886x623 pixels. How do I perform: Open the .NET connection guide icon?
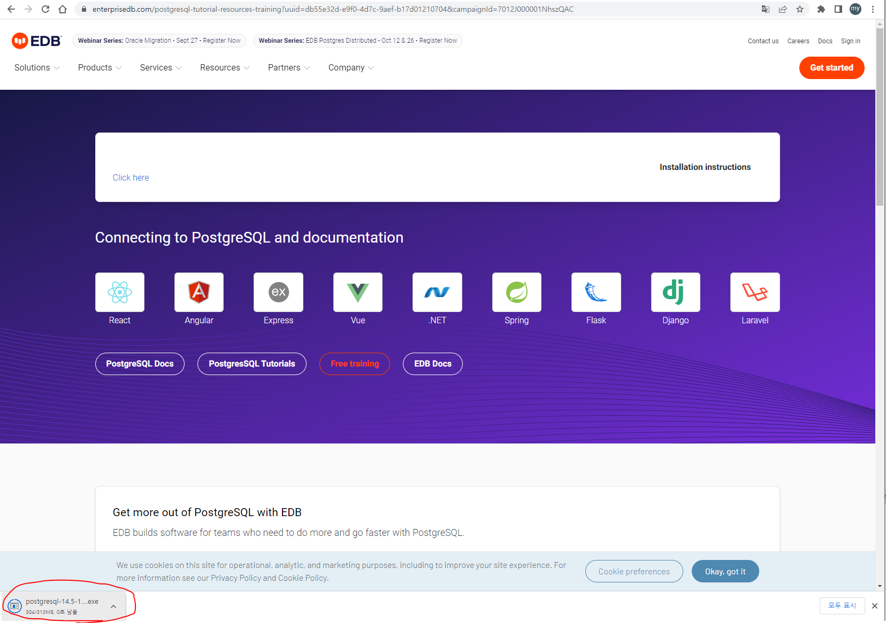click(437, 292)
